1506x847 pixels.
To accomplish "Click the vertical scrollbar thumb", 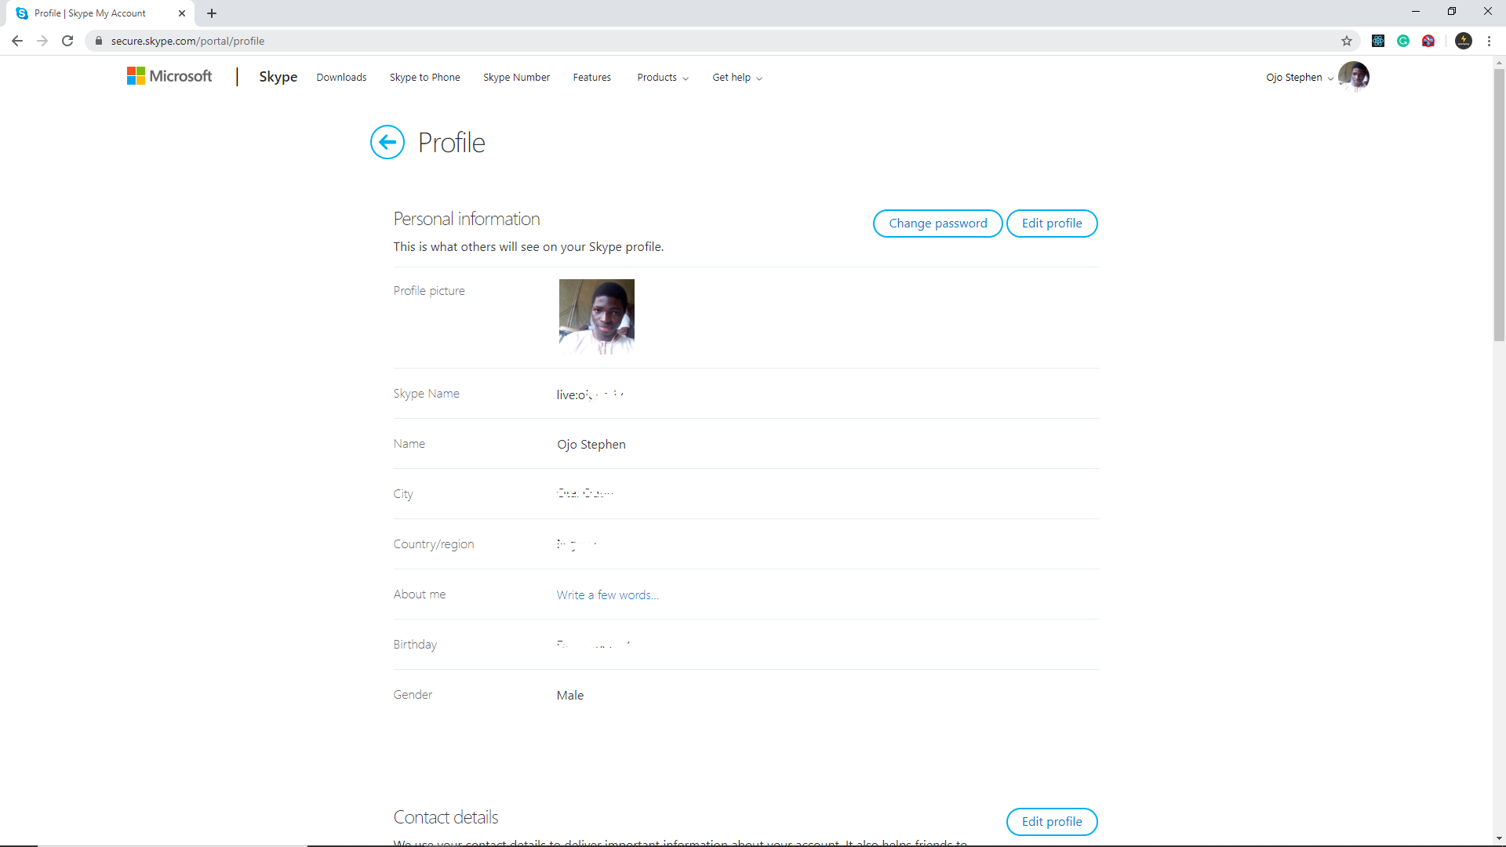I will (x=1499, y=204).
